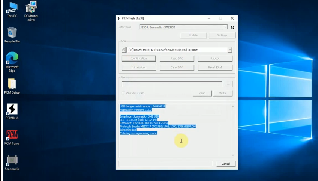The image size is (318, 181).
Task: Click the refresh interfaces icon
Action: pyautogui.click(x=232, y=27)
